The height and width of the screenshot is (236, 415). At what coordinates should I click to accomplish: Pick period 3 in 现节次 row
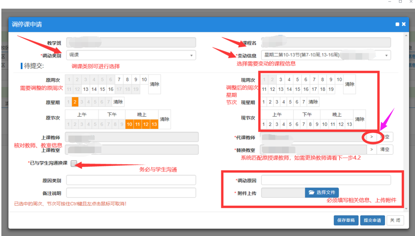pos(277,124)
